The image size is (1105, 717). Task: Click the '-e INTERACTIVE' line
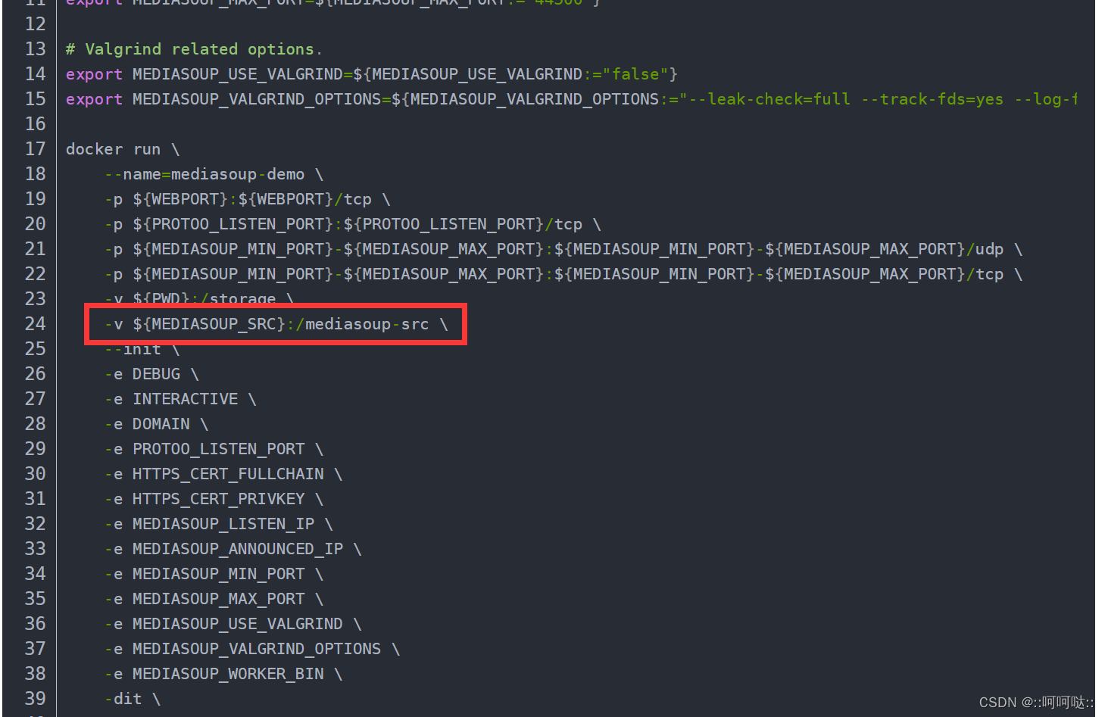pyautogui.click(x=180, y=399)
